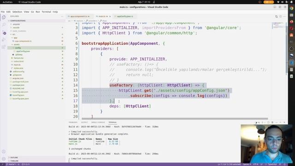Open the Selection menu

tap(17, 12)
